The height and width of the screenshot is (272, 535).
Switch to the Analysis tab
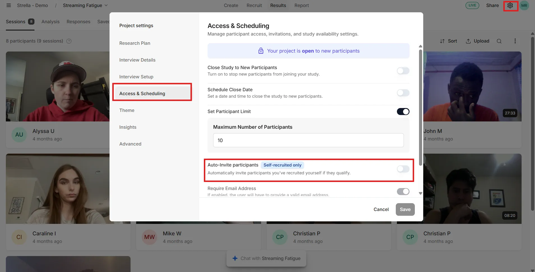tap(50, 22)
